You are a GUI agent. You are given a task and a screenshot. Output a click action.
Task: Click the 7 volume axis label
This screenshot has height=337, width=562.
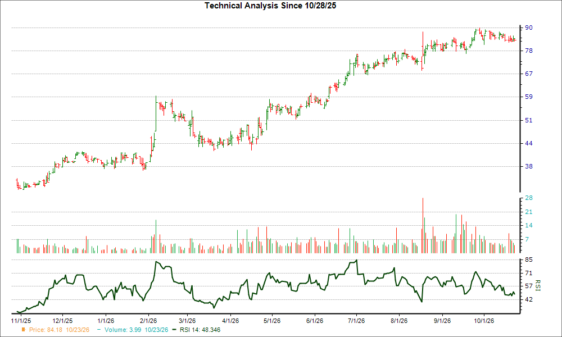(527, 239)
